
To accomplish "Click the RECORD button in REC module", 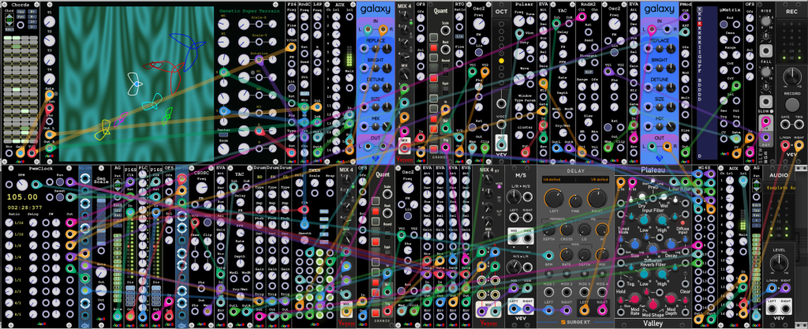I will coord(791,104).
